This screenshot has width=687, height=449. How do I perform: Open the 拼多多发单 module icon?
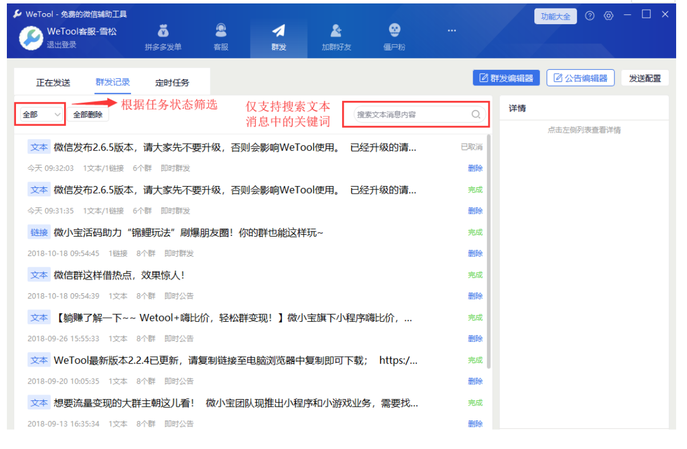(x=163, y=30)
